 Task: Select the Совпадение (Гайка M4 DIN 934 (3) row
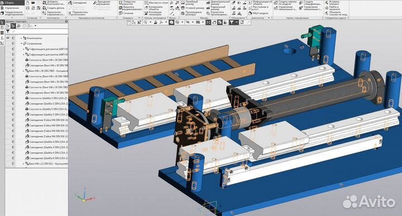click(47, 125)
